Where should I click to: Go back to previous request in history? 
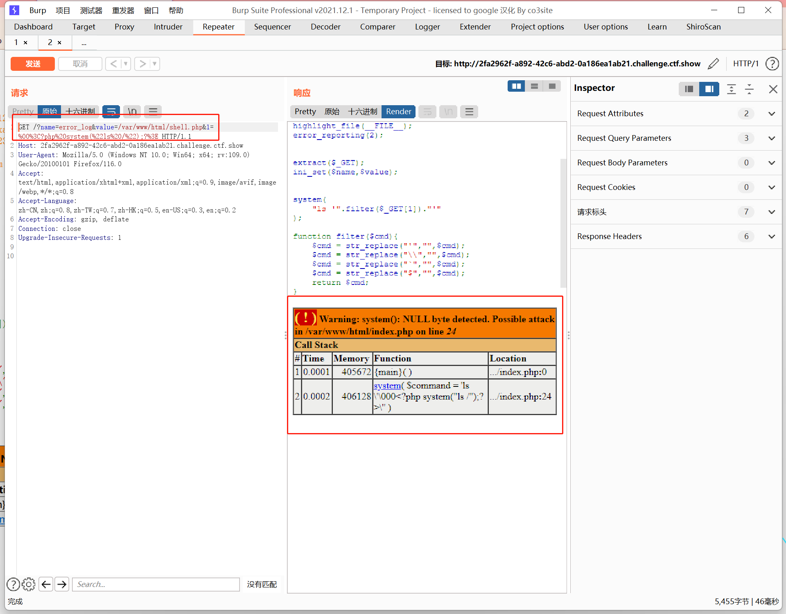coord(113,63)
